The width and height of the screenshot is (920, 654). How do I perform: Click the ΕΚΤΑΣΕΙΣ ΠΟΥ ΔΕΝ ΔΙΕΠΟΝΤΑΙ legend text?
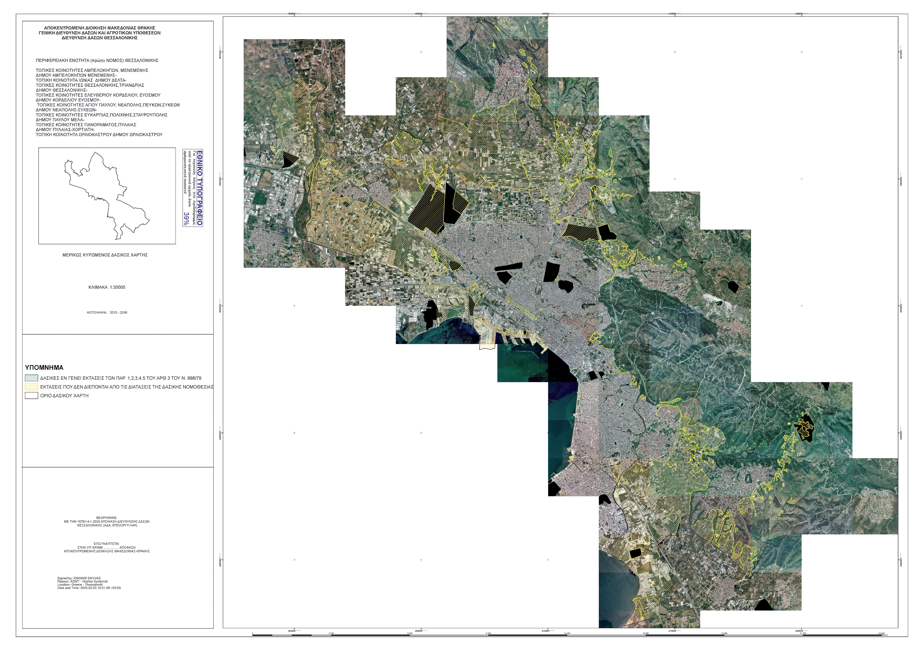[126, 387]
